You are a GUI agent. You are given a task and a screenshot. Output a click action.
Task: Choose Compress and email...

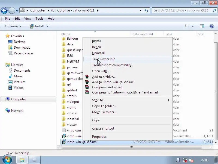(x=128, y=87)
